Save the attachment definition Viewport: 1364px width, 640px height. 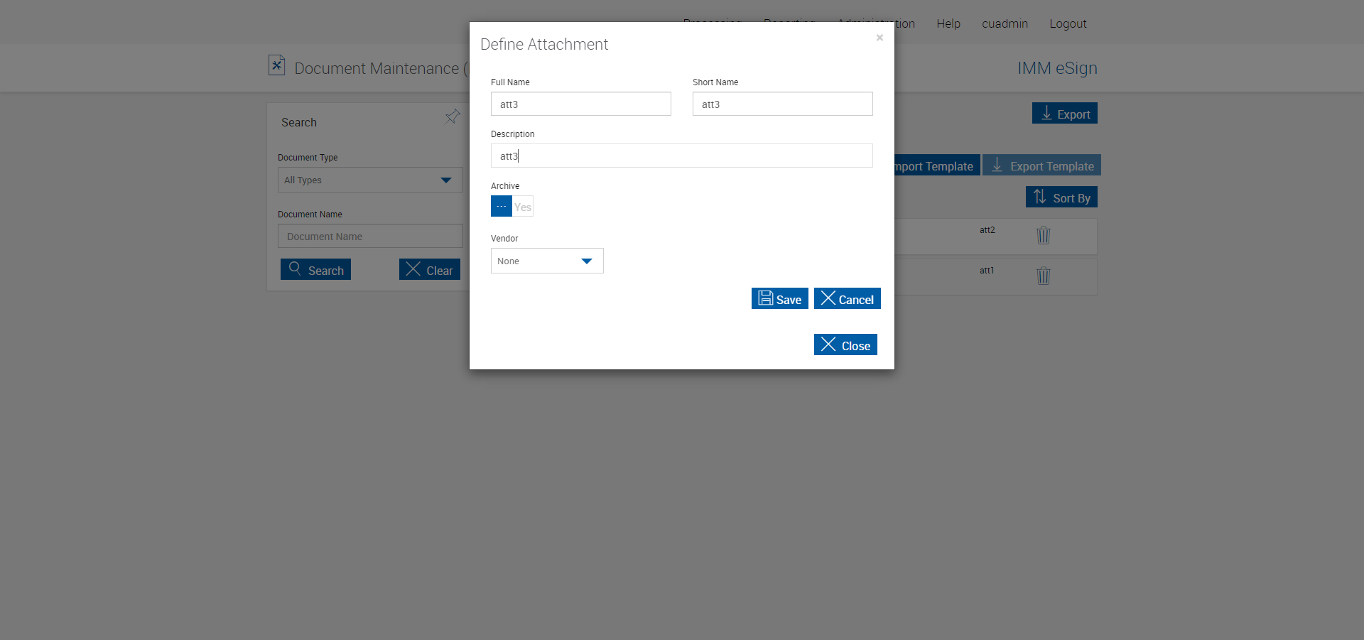[x=779, y=299]
